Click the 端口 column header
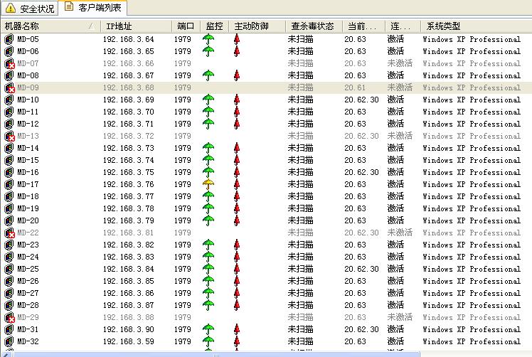532x357 pixels. [186, 26]
